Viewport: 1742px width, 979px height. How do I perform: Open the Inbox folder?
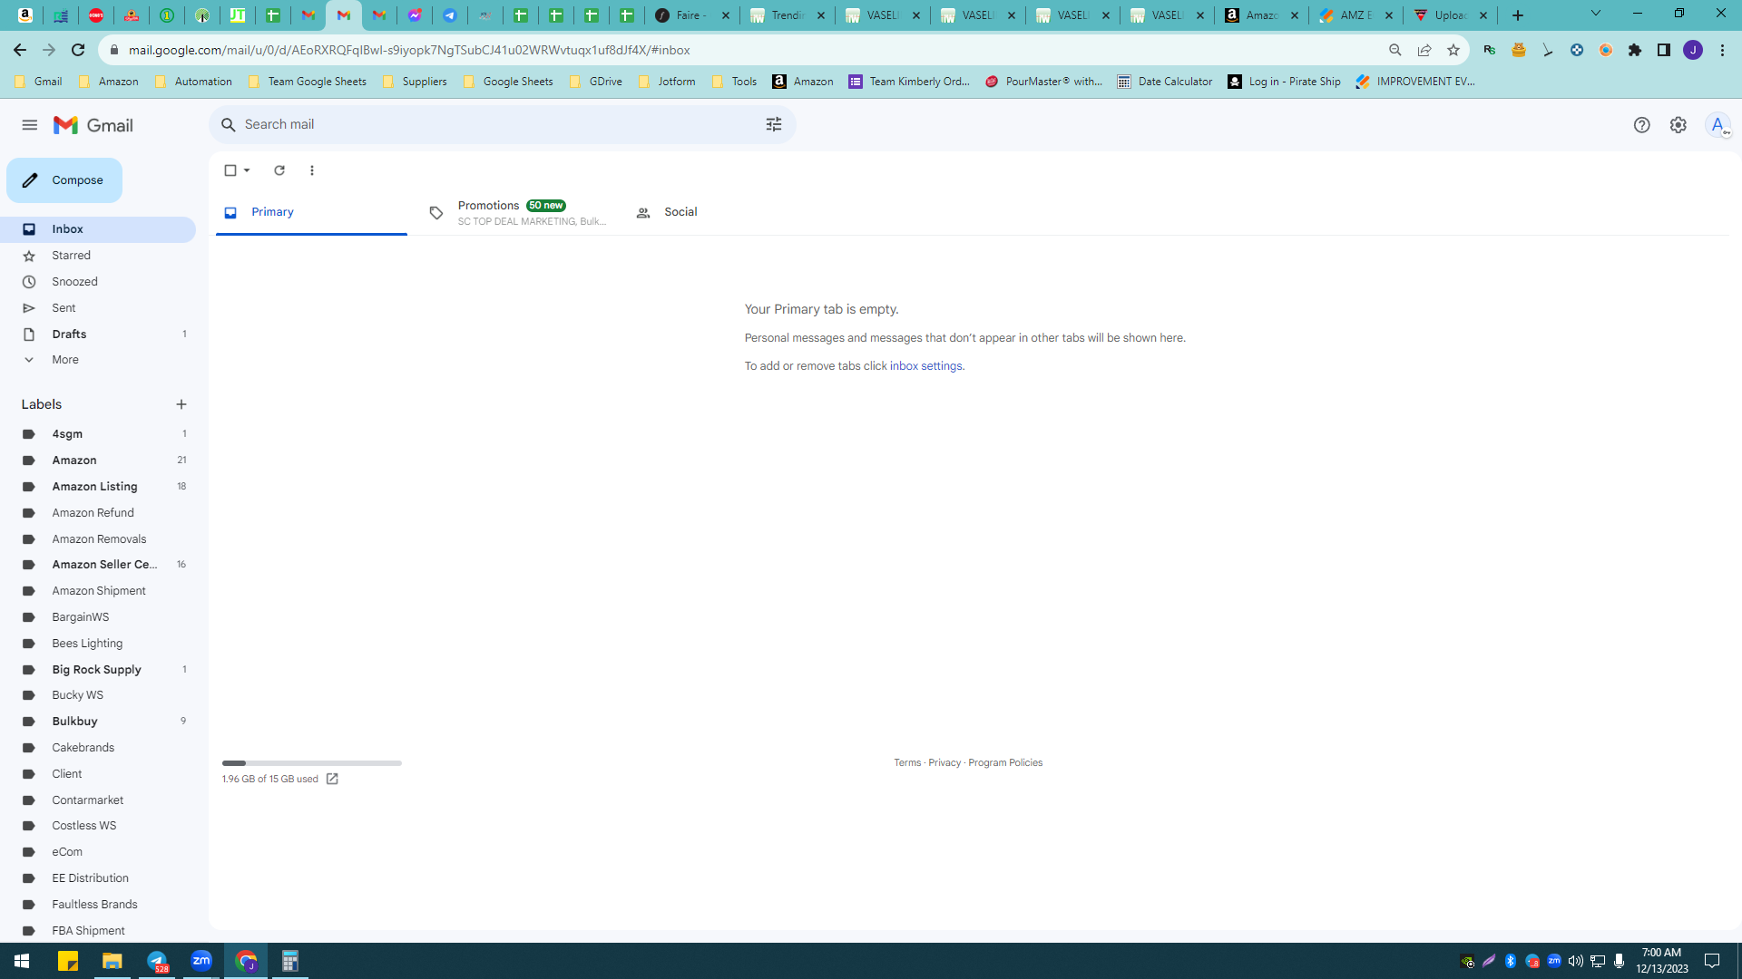click(x=98, y=229)
